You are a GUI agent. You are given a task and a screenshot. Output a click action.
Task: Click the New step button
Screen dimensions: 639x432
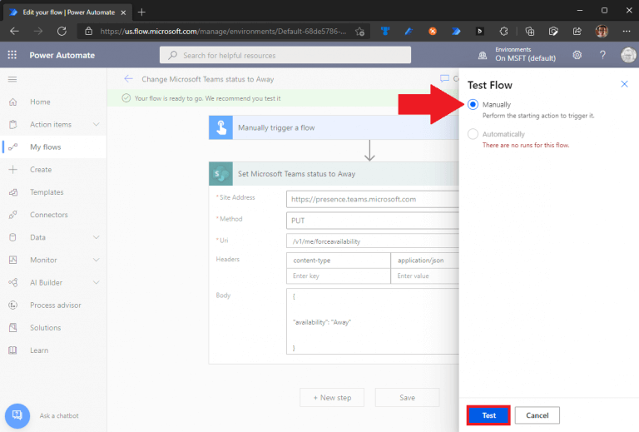(332, 397)
